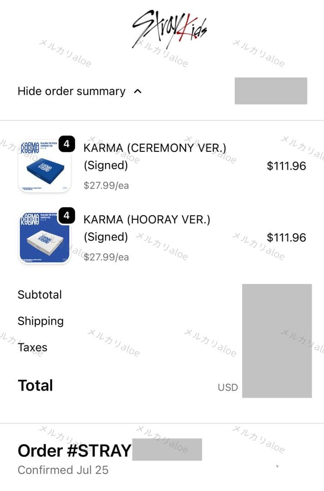Click the USD currency label
This screenshot has width=324, height=491.
click(x=227, y=387)
